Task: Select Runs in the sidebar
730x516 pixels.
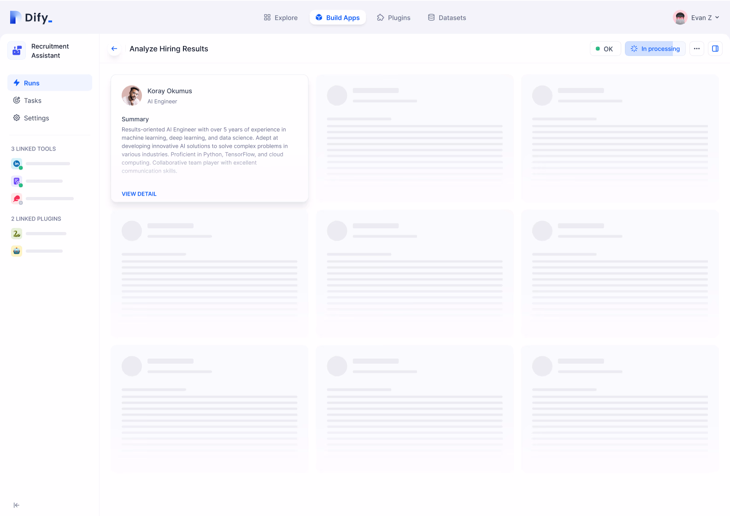Action: pyautogui.click(x=50, y=83)
